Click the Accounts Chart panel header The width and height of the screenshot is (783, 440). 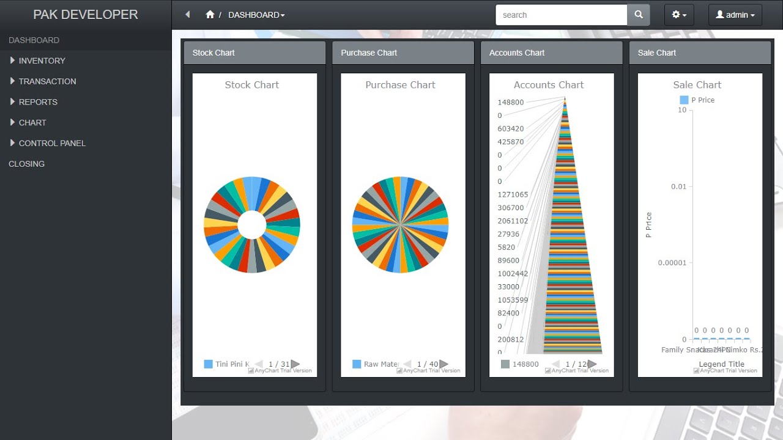point(551,53)
